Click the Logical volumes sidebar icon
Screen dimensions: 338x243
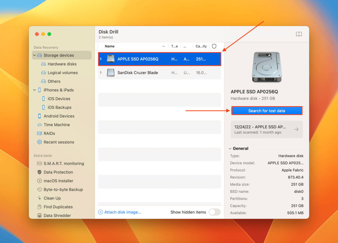point(43,73)
